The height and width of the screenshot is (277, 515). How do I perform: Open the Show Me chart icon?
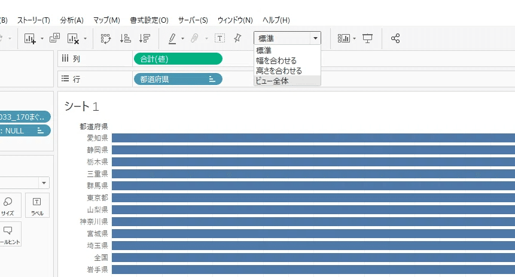(x=344, y=38)
